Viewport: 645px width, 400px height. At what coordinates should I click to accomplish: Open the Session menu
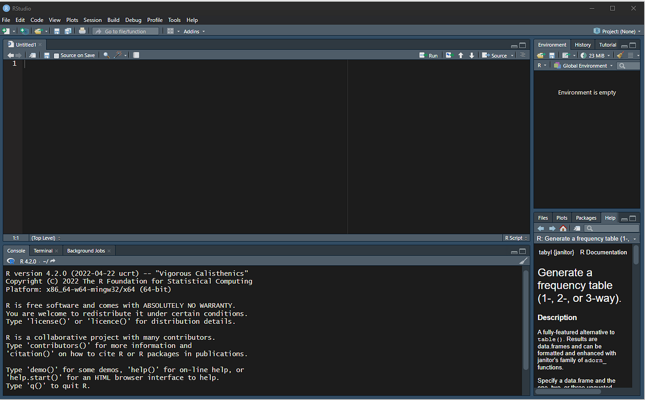(x=92, y=20)
